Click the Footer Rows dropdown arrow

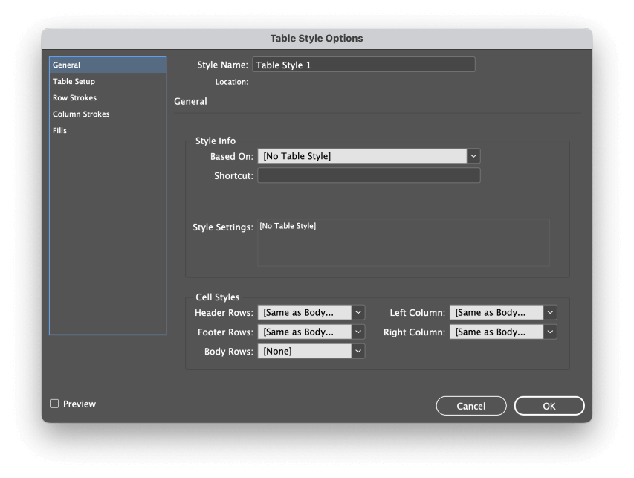click(358, 332)
